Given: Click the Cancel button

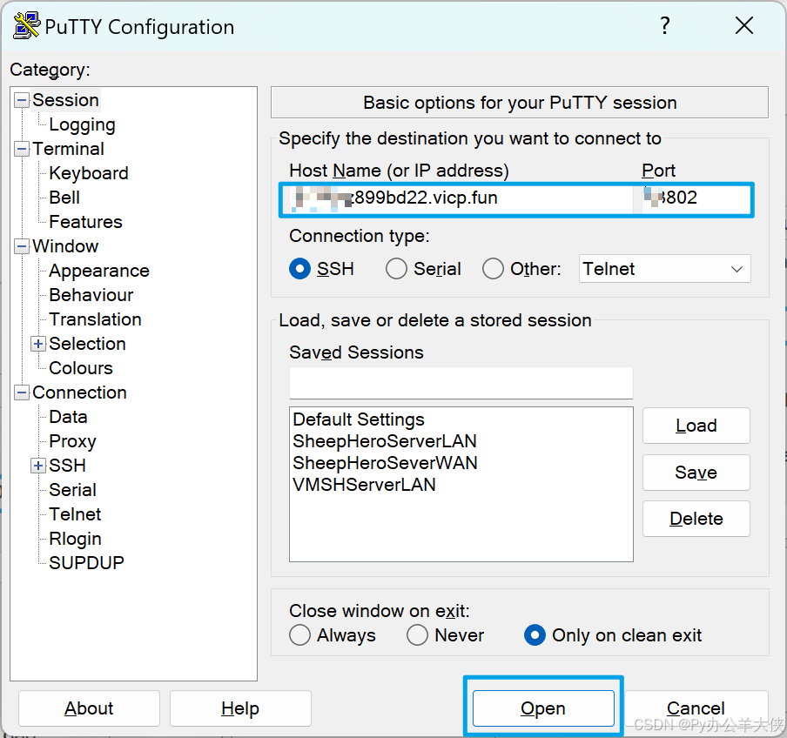Looking at the screenshot, I should coord(696,708).
